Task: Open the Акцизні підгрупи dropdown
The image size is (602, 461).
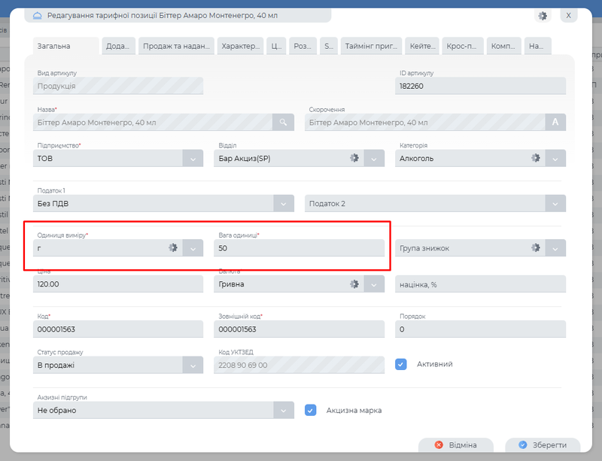Action: click(x=283, y=411)
